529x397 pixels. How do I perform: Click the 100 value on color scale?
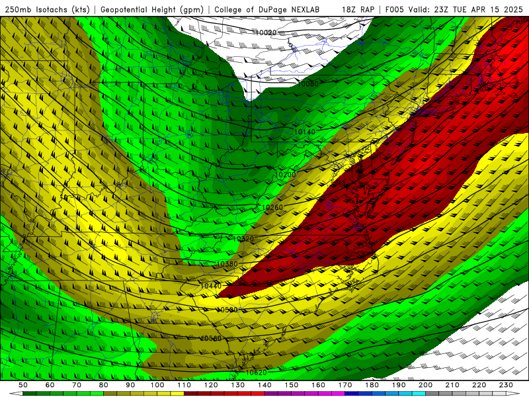click(157, 385)
